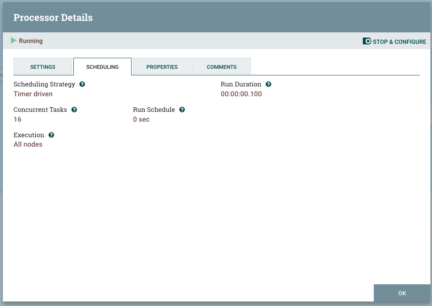Switch to the Settings tab
432x306 pixels.
click(43, 67)
